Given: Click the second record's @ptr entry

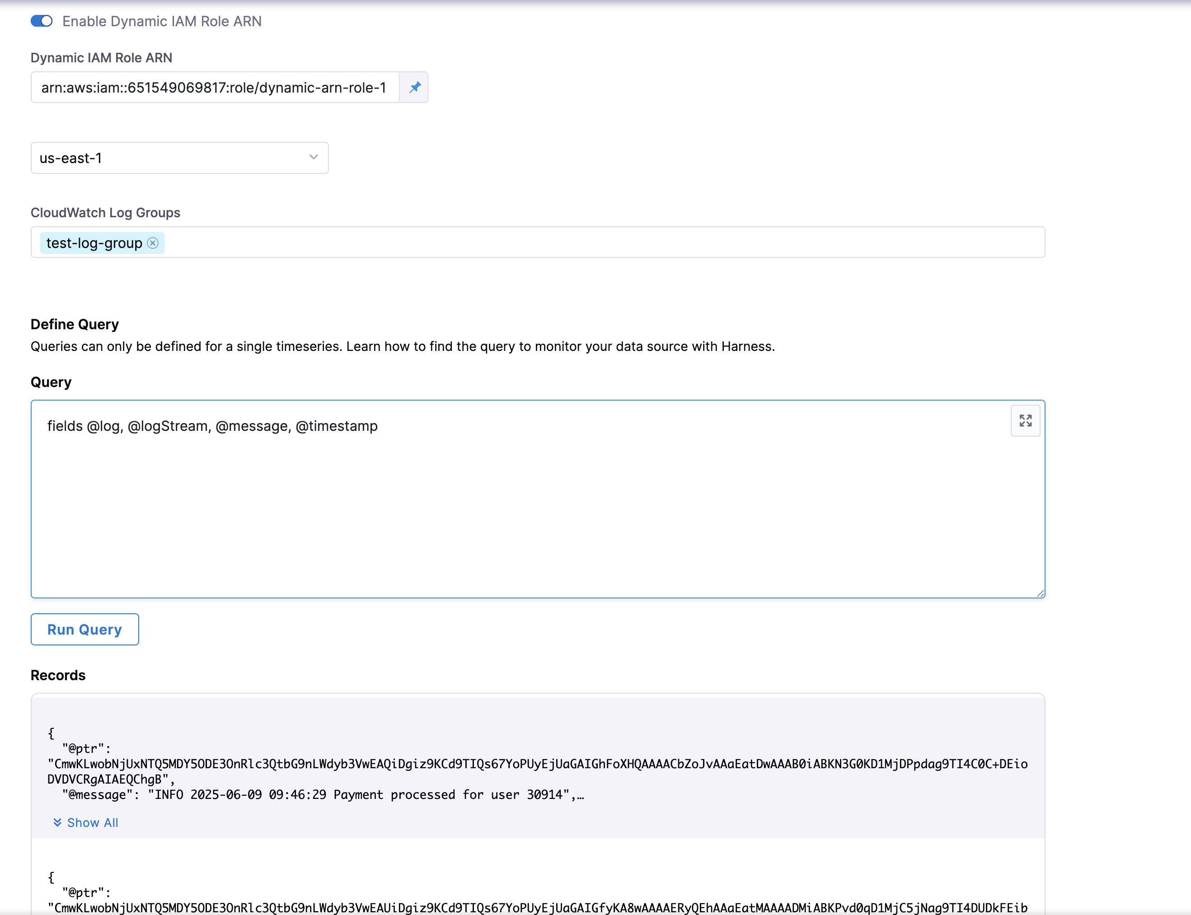Looking at the screenshot, I should tap(86, 892).
